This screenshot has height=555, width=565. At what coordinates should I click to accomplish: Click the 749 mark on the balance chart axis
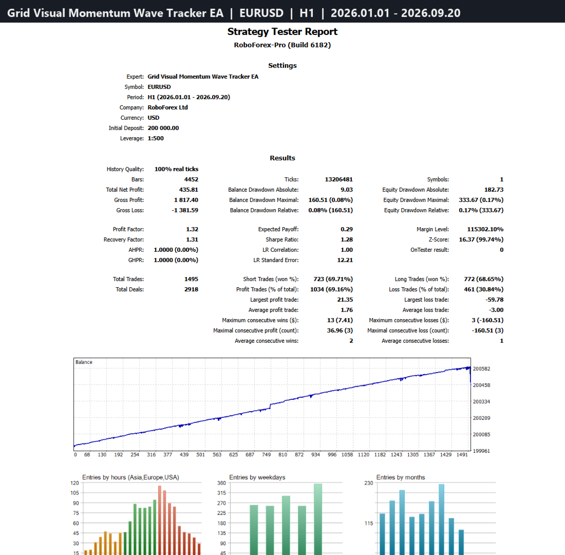(266, 454)
